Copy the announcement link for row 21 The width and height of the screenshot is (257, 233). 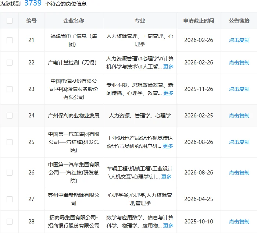point(239,40)
